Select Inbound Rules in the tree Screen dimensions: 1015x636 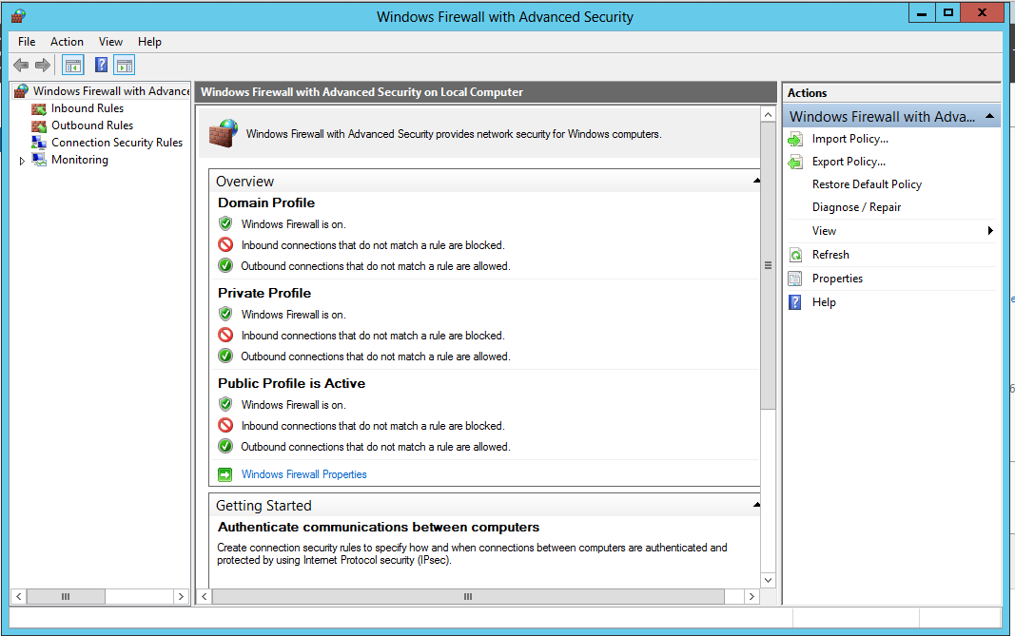point(88,108)
